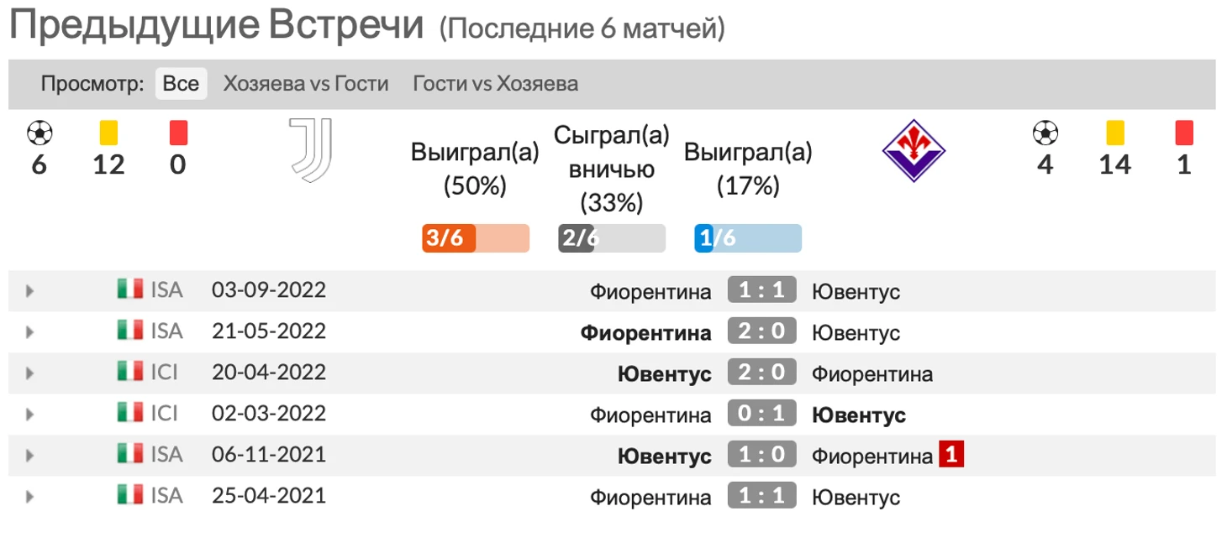
Task: Switch to Хозяева vs Гости filter
Action: [x=306, y=84]
